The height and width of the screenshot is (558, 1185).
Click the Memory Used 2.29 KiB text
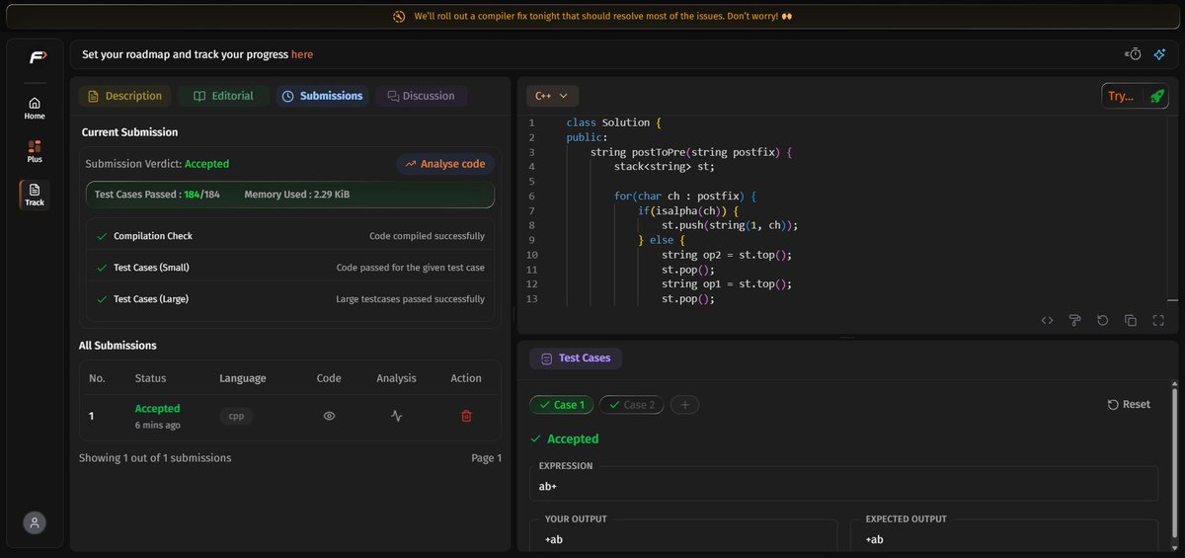point(297,195)
